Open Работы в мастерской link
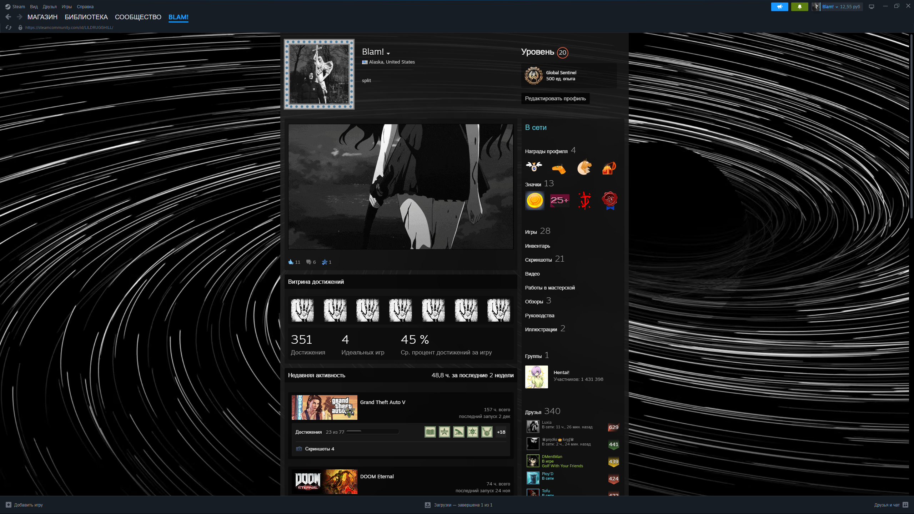 click(550, 288)
